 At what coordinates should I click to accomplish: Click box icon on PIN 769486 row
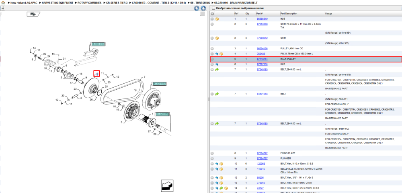[x=222, y=54]
